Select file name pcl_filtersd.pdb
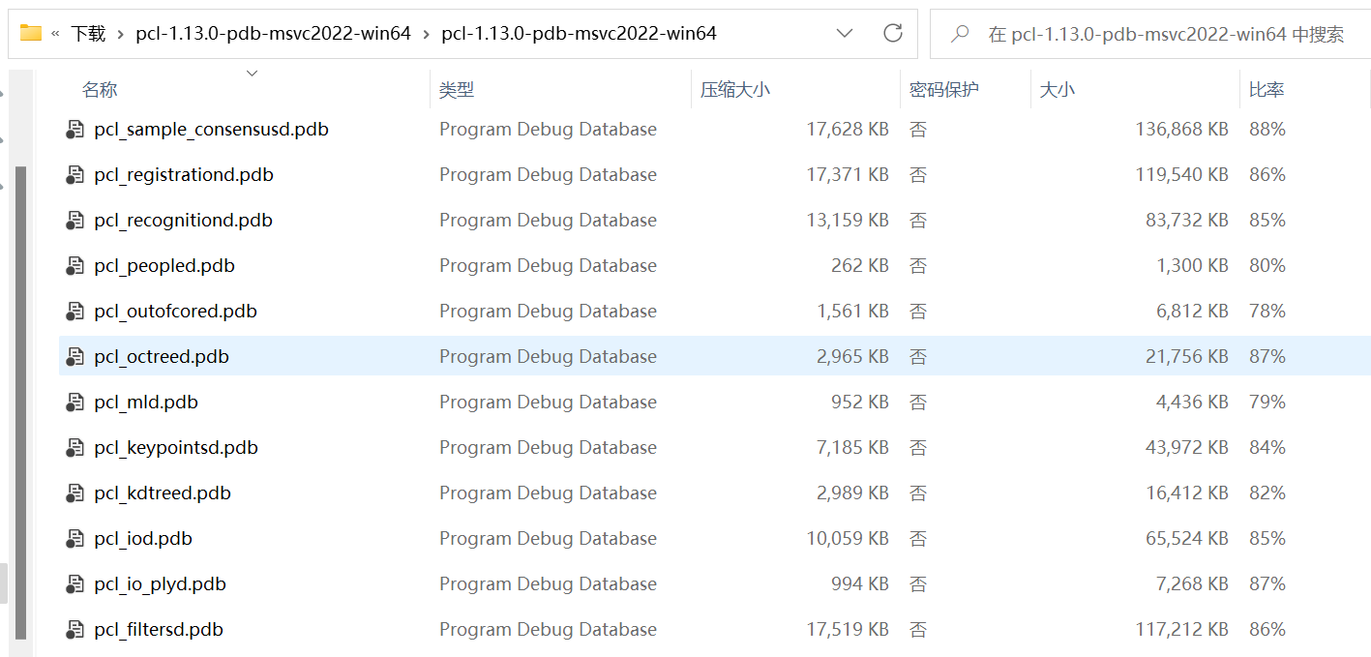Screen dimensions: 1371x657 pyautogui.click(x=159, y=630)
